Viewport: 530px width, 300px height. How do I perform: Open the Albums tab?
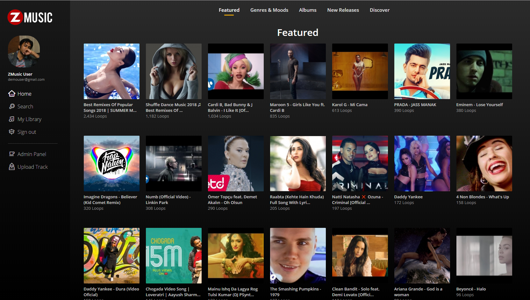tap(308, 10)
